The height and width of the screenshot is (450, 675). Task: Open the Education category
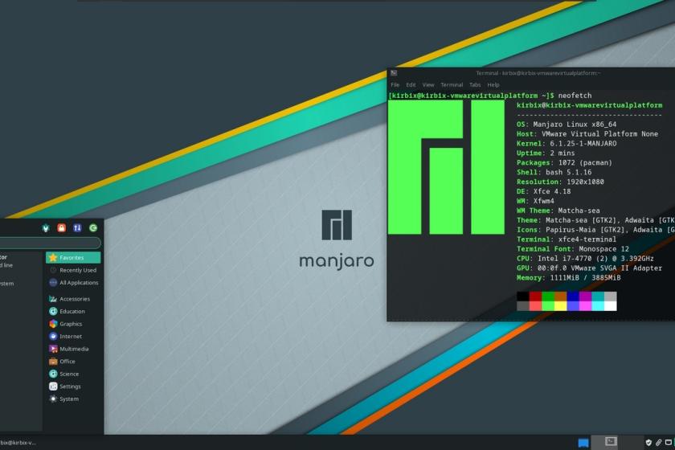pos(73,311)
